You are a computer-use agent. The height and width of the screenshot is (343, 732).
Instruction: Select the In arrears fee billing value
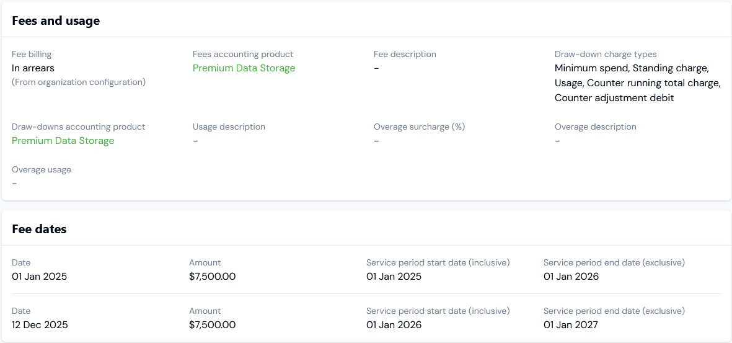point(33,68)
